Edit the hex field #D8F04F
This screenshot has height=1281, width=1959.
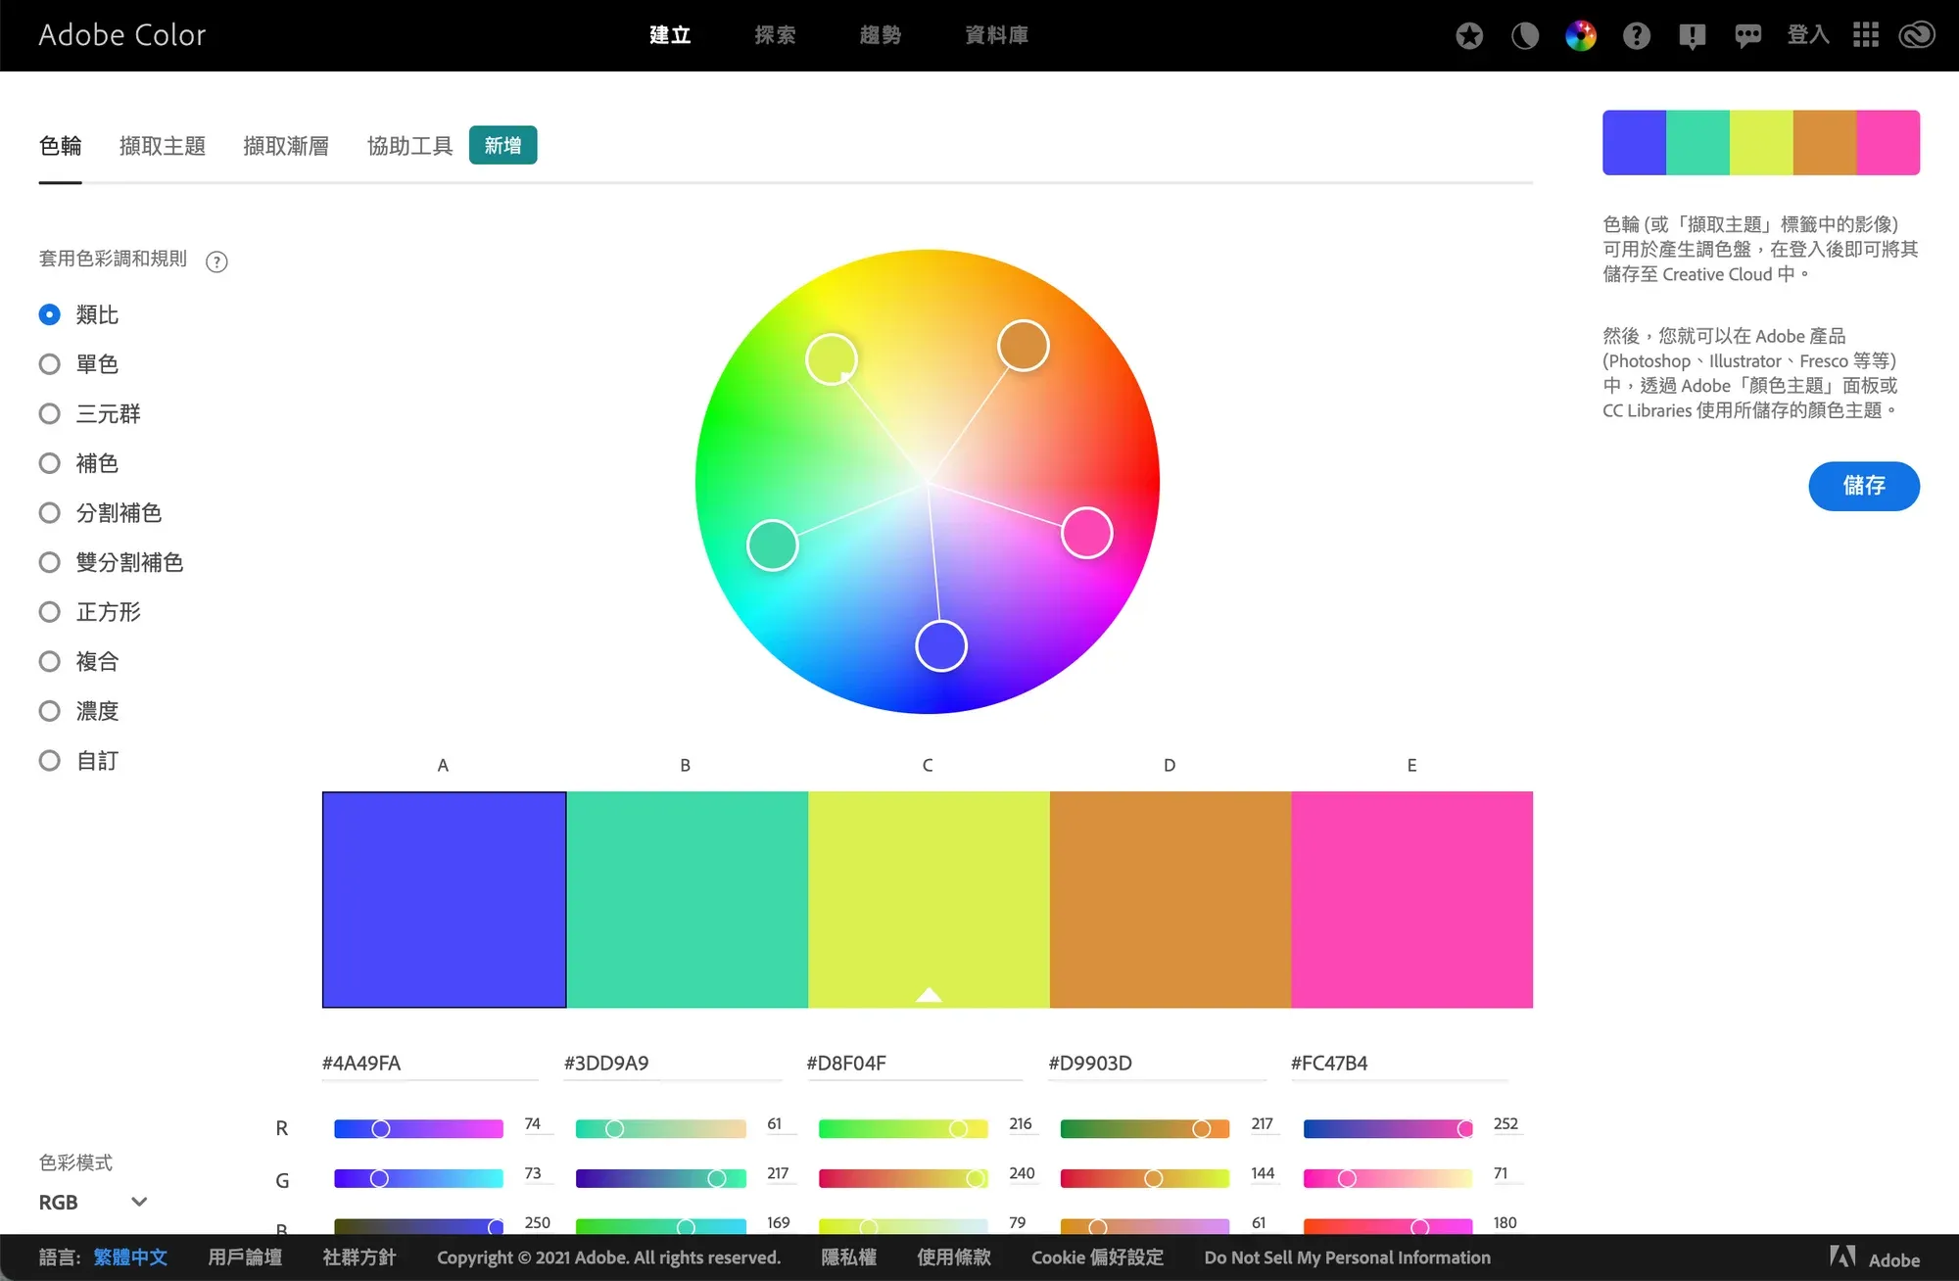[915, 1064]
